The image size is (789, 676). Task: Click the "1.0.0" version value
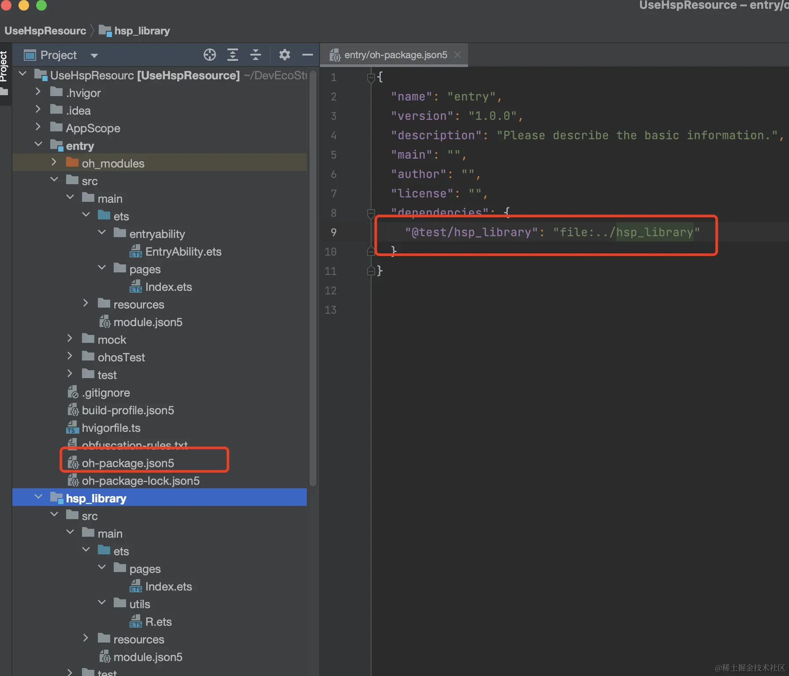click(492, 116)
